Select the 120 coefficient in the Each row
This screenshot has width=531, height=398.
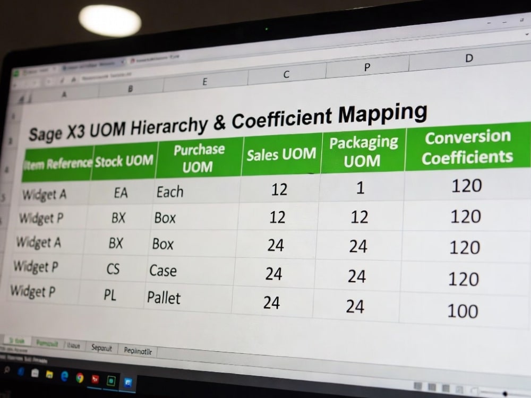click(467, 185)
